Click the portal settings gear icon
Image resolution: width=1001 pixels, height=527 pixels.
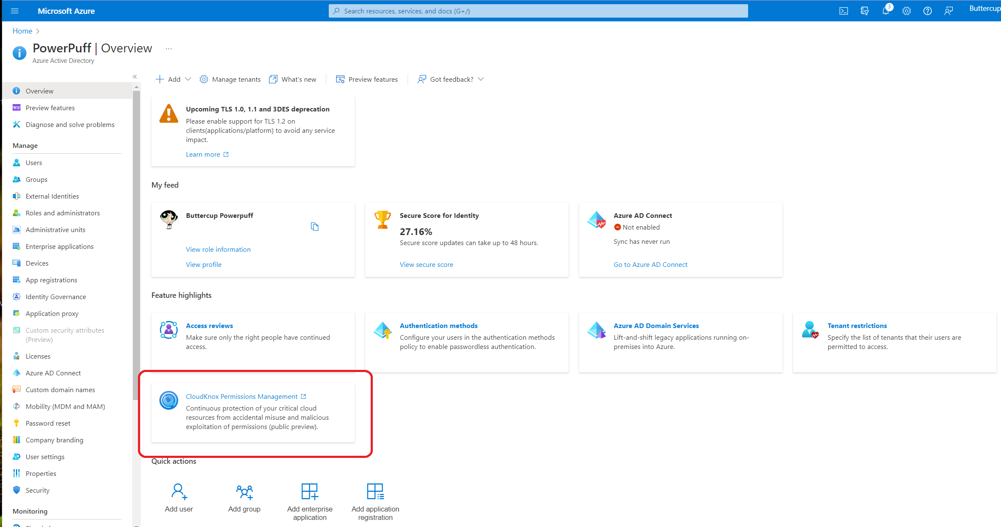pyautogui.click(x=906, y=11)
